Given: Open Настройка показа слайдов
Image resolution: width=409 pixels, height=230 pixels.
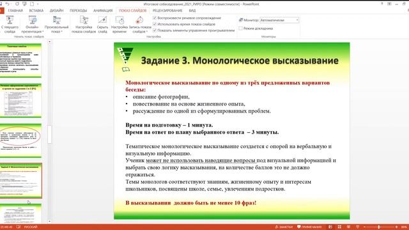Looking at the screenshot, I should (84, 24).
